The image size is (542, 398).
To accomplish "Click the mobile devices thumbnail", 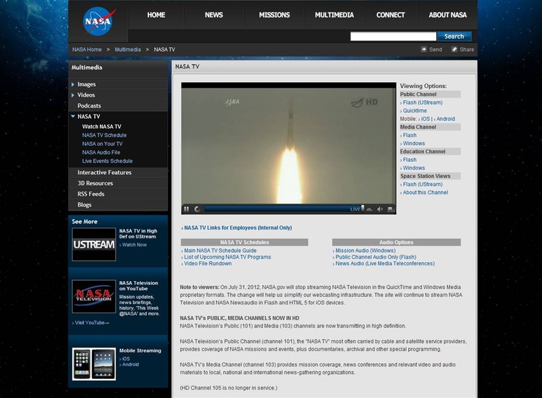I will (x=94, y=364).
